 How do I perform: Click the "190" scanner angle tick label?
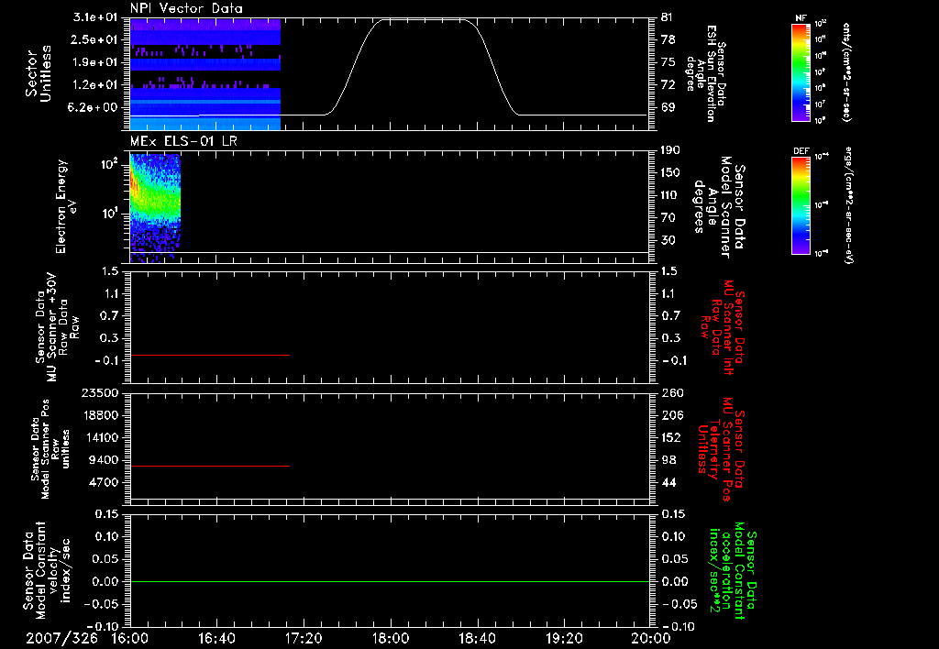coord(670,150)
